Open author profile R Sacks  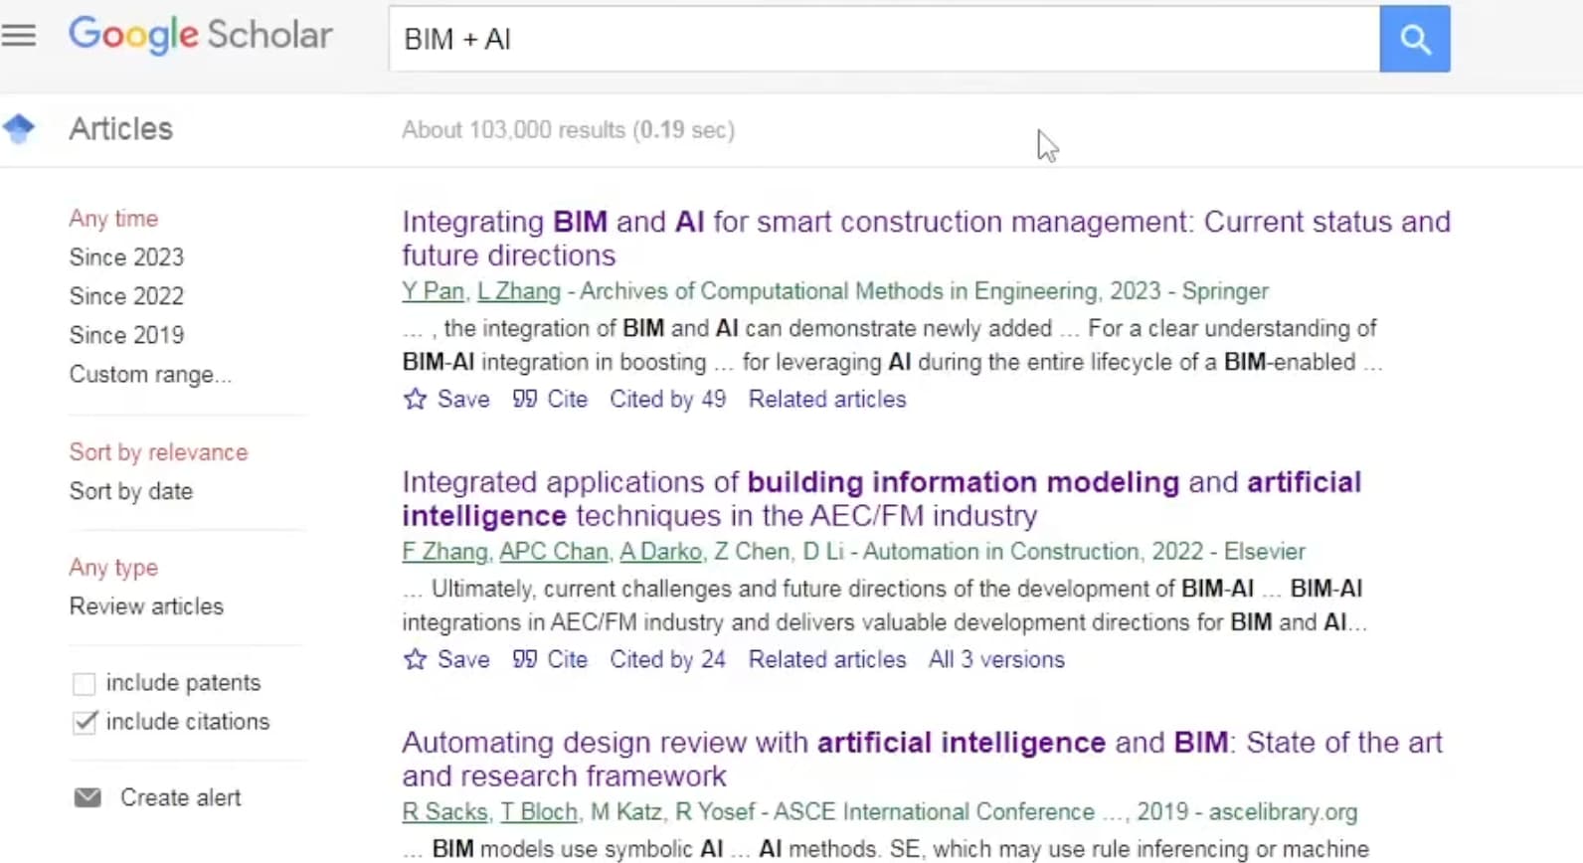pos(444,812)
